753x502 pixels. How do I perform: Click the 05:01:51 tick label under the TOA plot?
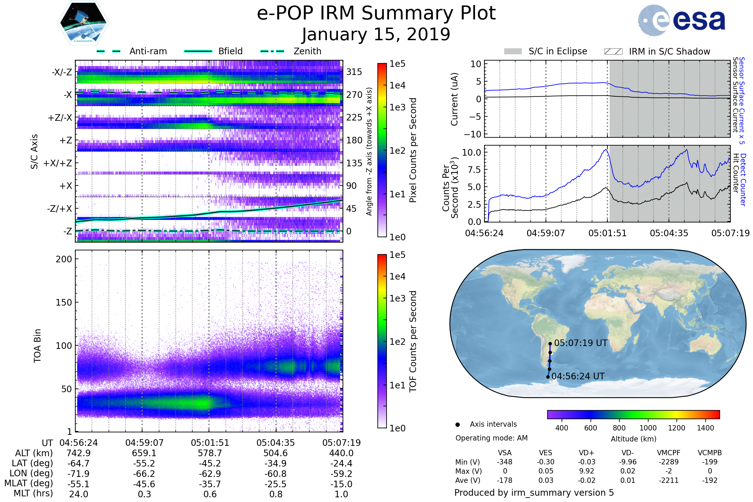tap(210, 443)
